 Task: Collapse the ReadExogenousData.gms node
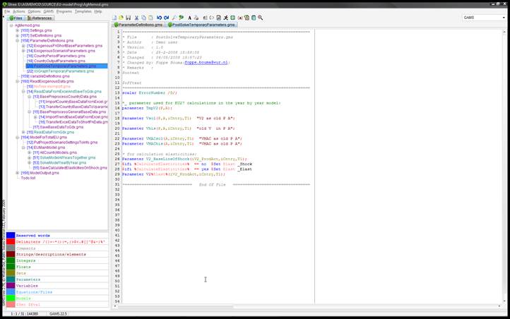click(x=17, y=81)
